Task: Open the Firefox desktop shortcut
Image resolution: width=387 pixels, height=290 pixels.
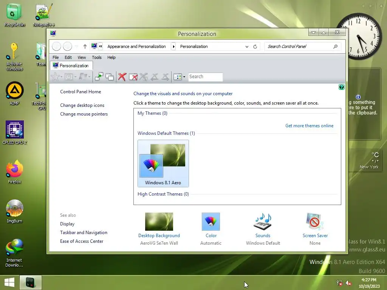Action: [15, 172]
